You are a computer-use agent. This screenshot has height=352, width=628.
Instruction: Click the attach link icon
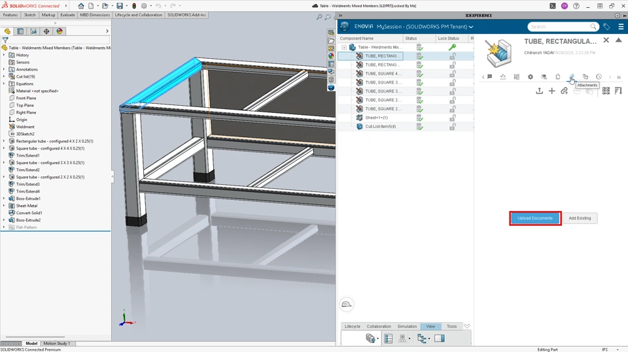tap(565, 91)
